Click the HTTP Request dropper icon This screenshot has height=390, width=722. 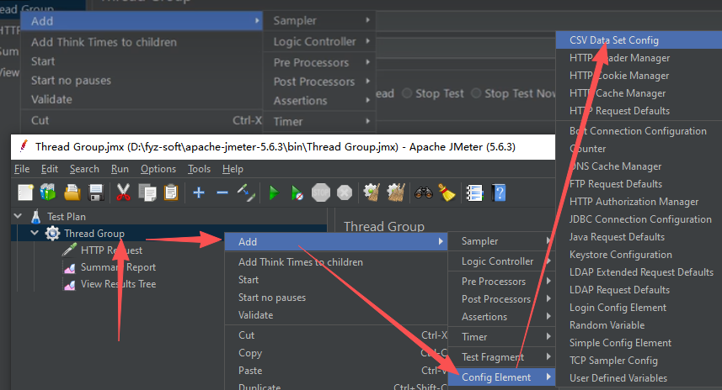(x=69, y=250)
